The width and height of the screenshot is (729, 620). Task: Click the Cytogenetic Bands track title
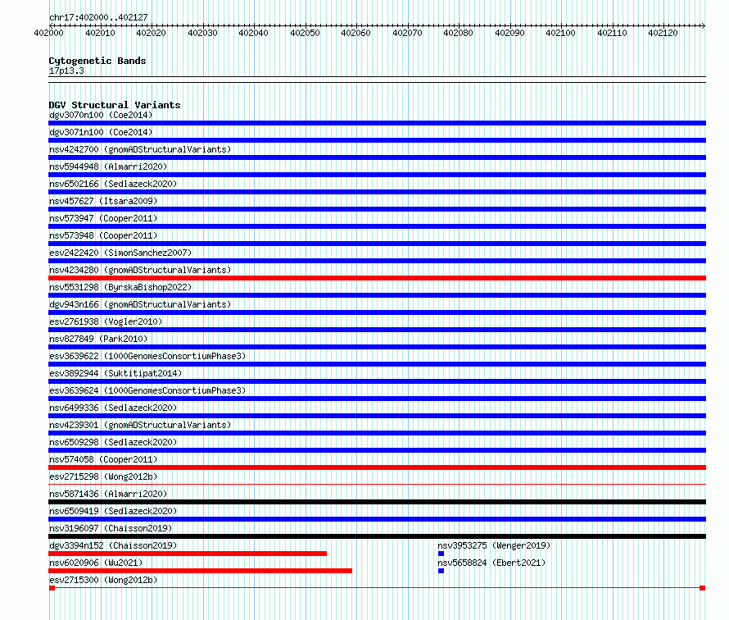(x=97, y=61)
